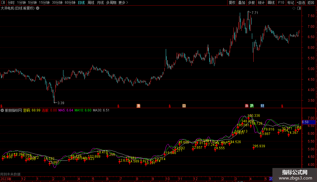The height and width of the screenshot is (182, 317).
Task: Switch to 月线 monthly chart
Action: point(100,3)
